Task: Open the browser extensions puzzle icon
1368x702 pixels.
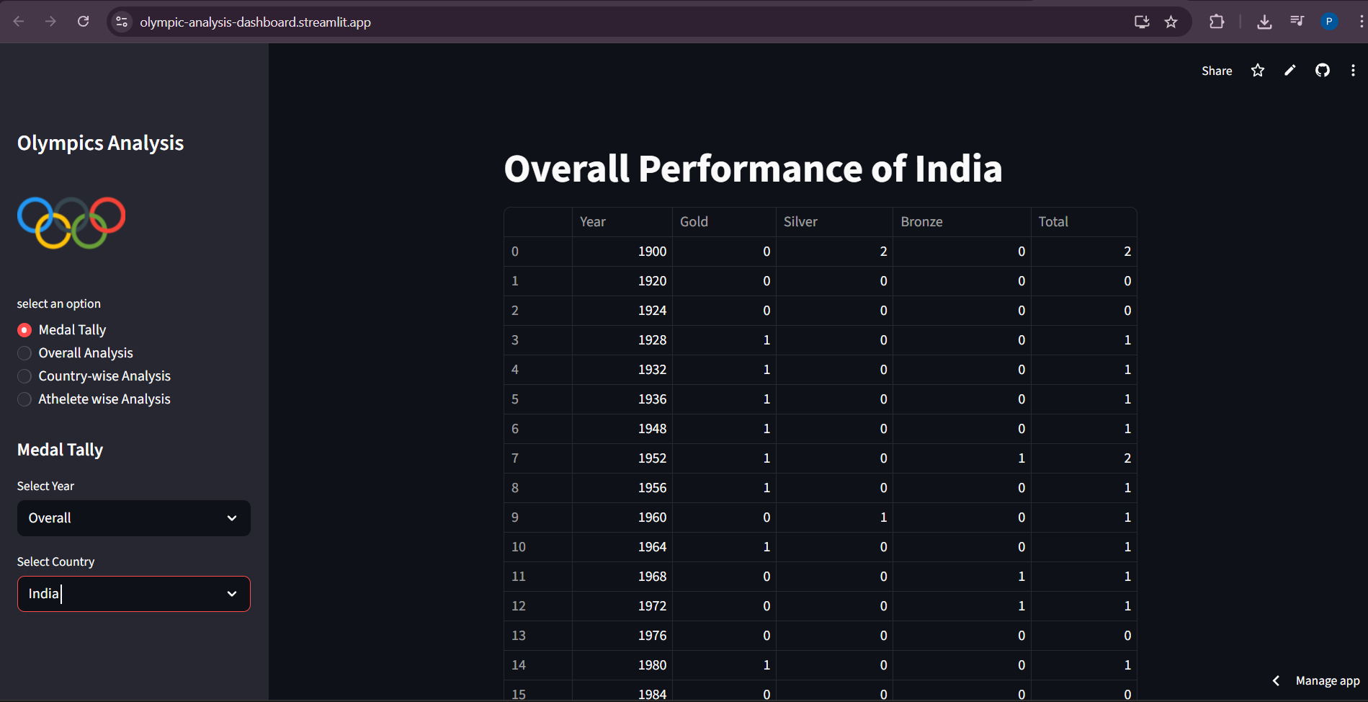Action: 1217,22
